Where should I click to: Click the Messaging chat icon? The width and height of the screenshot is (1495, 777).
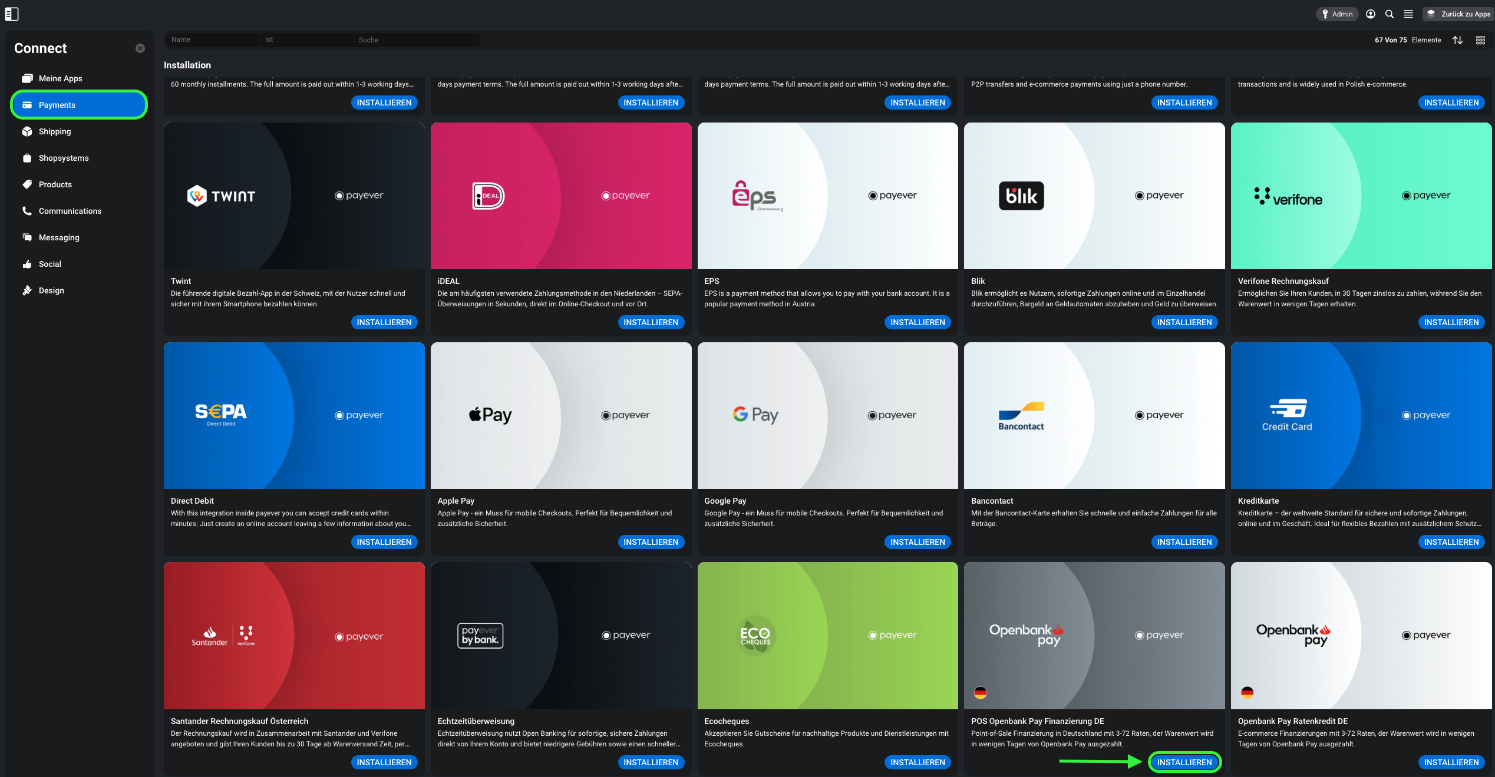[27, 237]
